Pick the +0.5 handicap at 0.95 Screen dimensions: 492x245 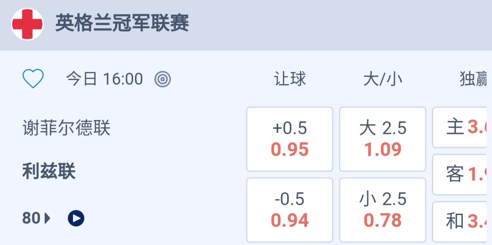click(x=290, y=139)
